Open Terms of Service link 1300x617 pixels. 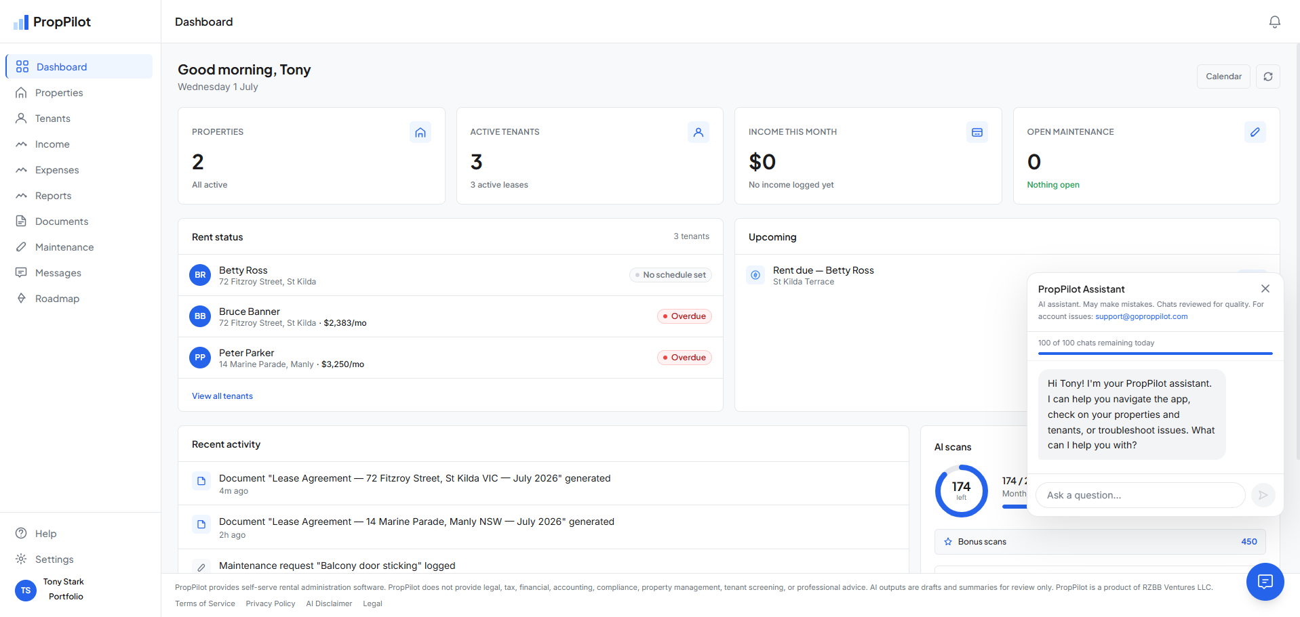pos(205,603)
